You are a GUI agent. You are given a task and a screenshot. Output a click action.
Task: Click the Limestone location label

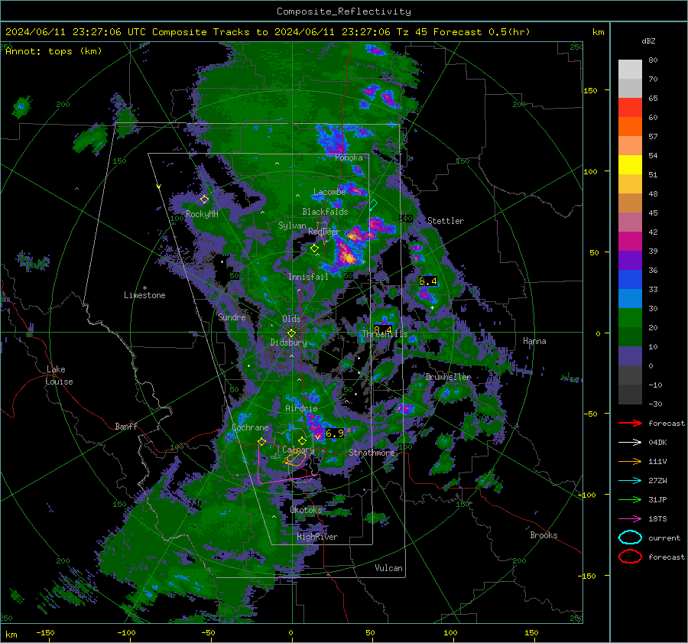[144, 295]
